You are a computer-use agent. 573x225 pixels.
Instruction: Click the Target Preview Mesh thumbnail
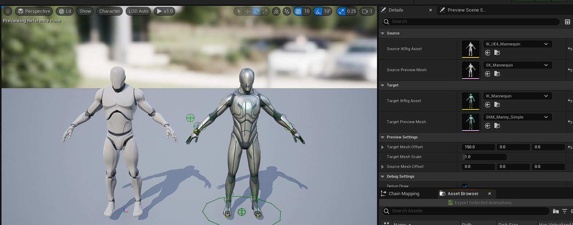click(471, 122)
